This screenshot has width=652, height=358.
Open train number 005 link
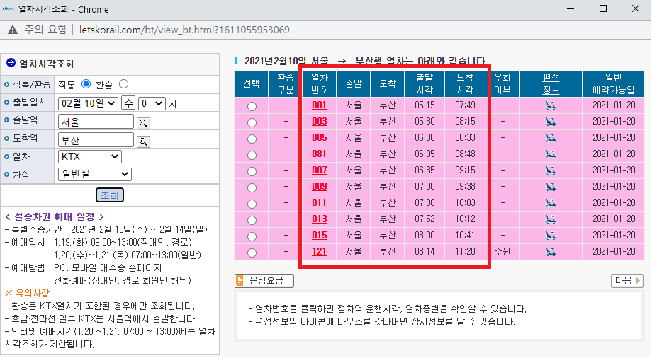point(320,137)
